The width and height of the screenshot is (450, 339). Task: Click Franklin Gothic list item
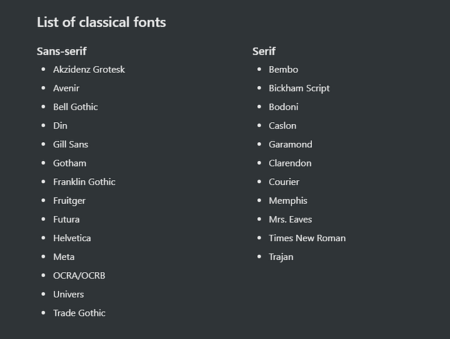(x=84, y=182)
